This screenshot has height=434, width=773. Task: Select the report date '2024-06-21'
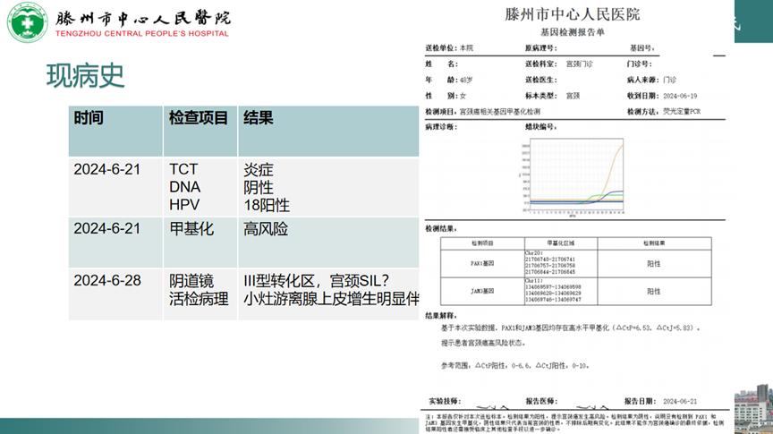pyautogui.click(x=680, y=402)
